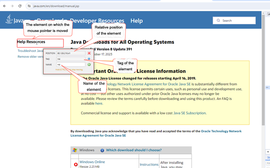Click the blue up arrow icon in the popup

[x=89, y=59]
